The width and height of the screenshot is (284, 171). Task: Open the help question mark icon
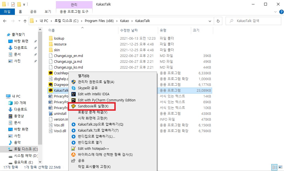point(282,12)
